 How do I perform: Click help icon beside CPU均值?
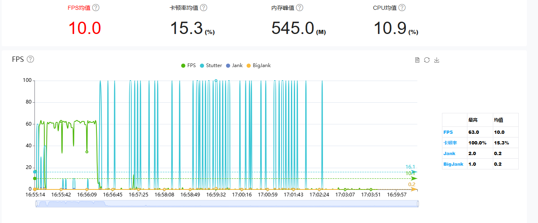point(402,8)
